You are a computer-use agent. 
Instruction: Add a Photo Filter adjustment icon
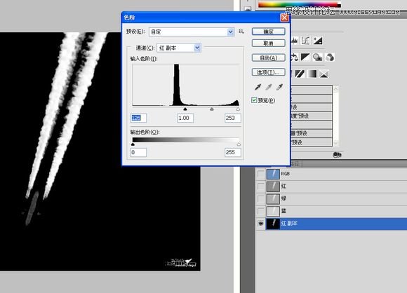(x=317, y=57)
